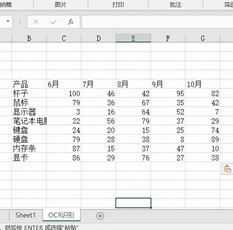Viewport: 233px width, 230px height.
Task: Open the paste options icon
Action: click(227, 169)
